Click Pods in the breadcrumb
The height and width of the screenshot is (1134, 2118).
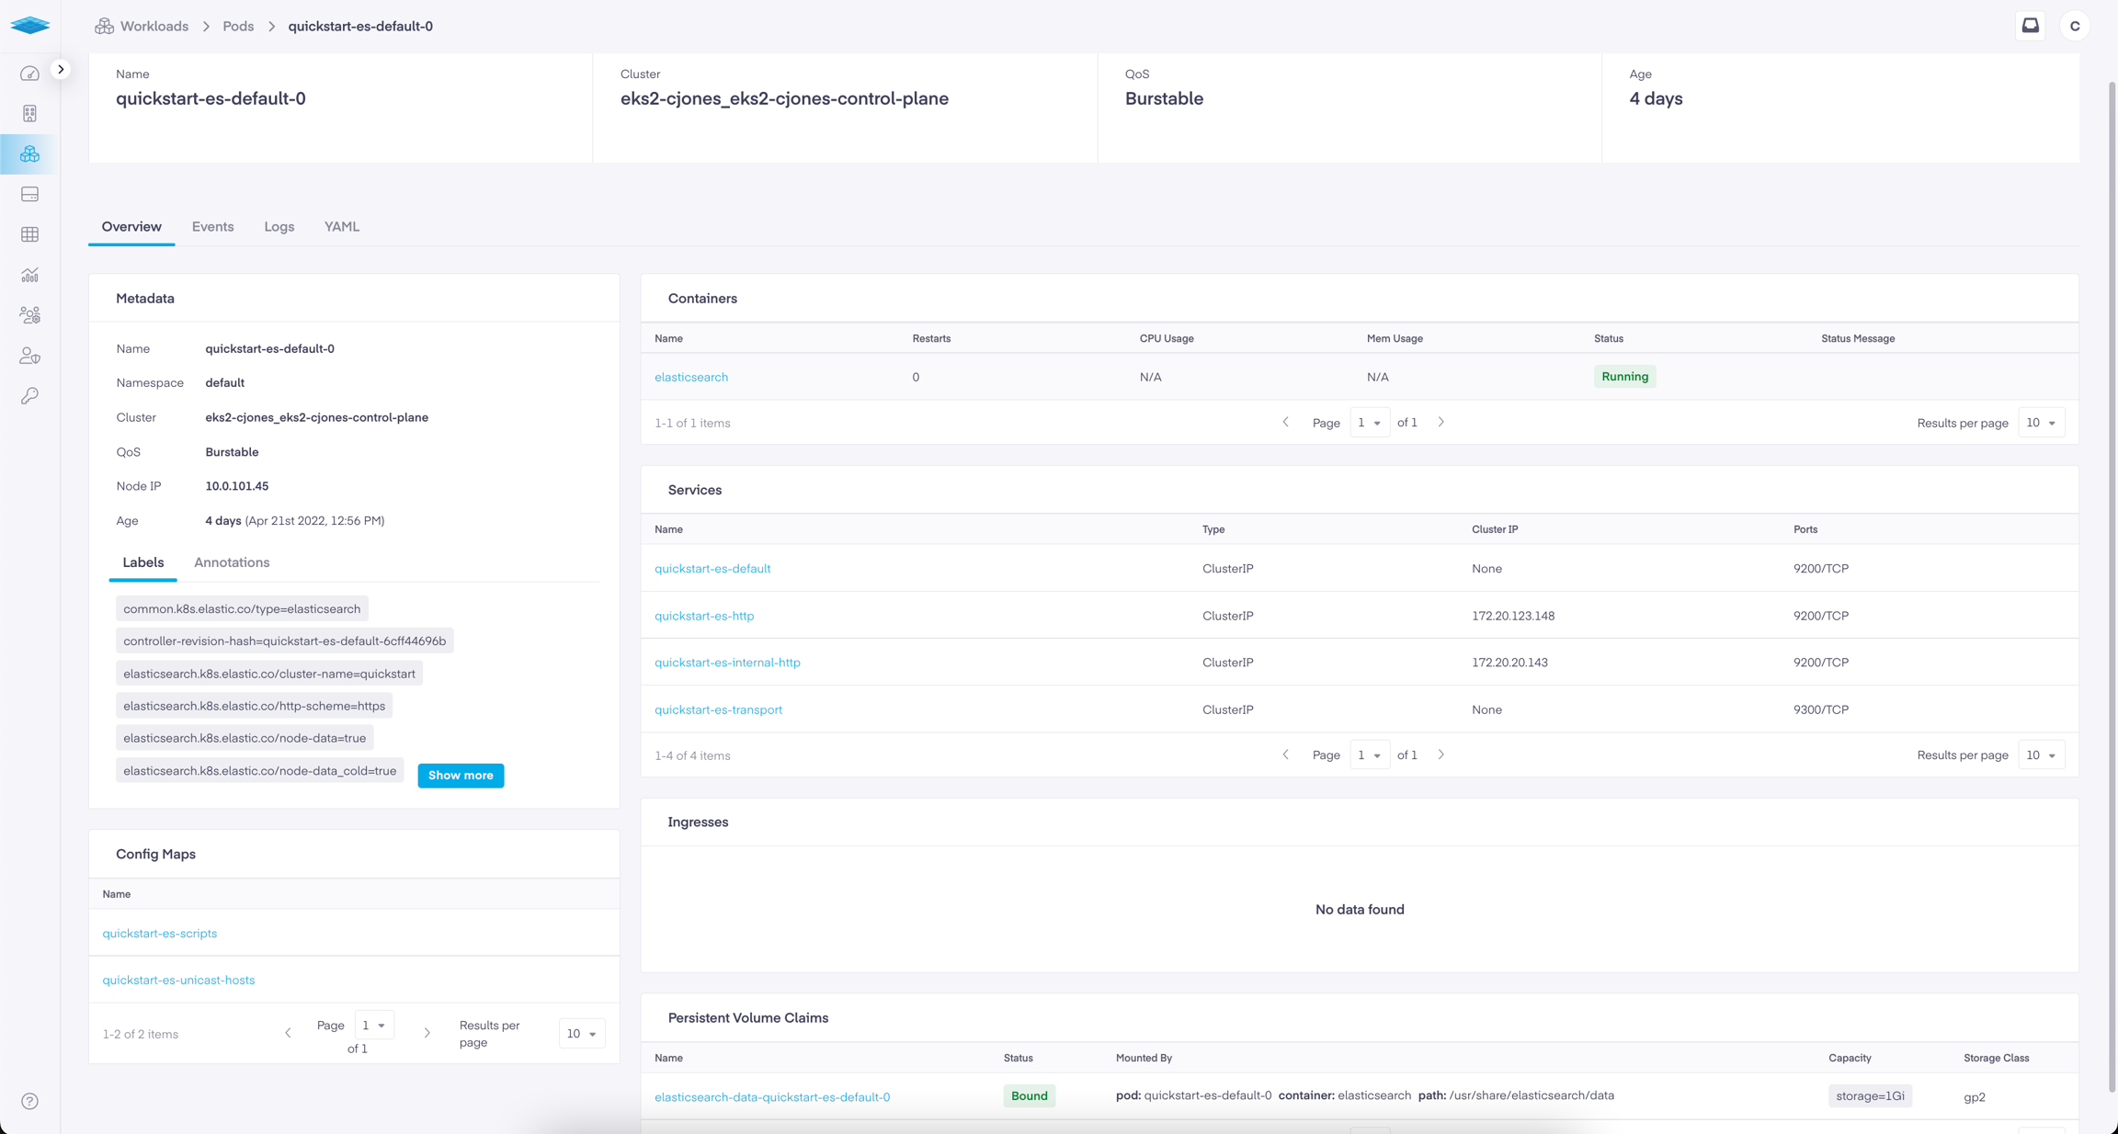[238, 26]
